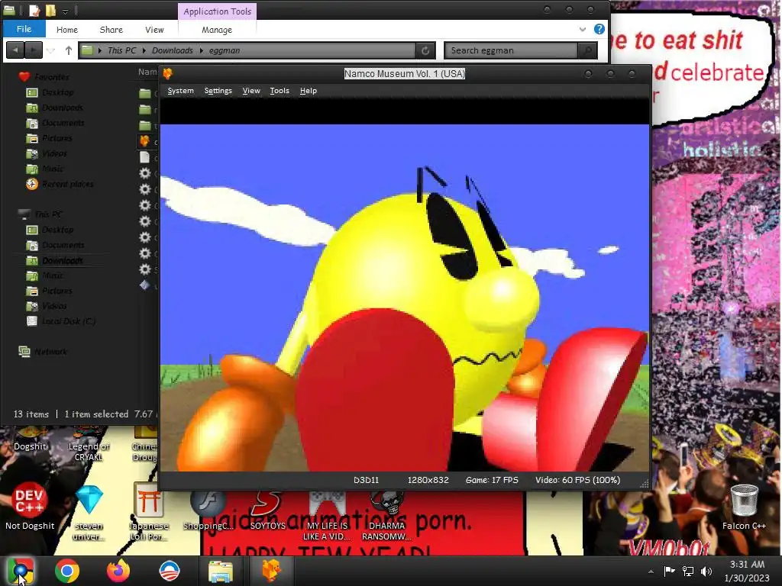782x586 pixels.
Task: Open Google Chrome from taskbar
Action: pos(67,571)
